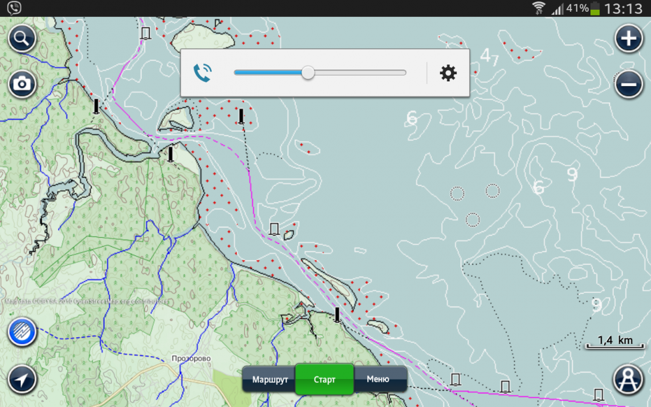
Task: Tap the Viber notification icon in status bar
Action: (14, 8)
